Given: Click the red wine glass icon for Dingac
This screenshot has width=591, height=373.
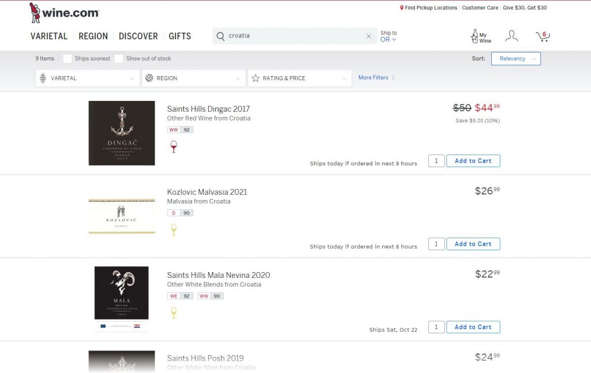Looking at the screenshot, I should click(173, 146).
